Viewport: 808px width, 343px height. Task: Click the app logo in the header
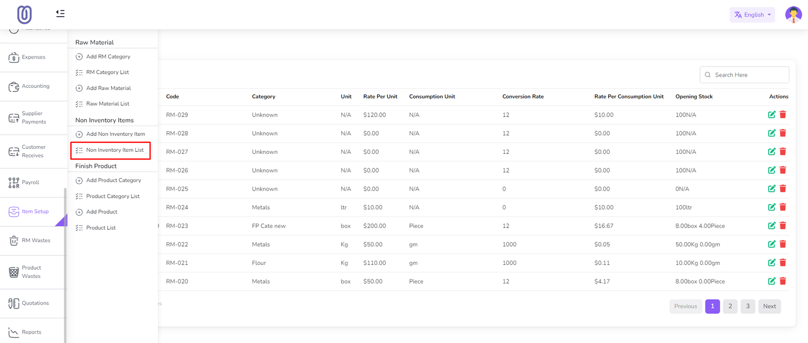[24, 15]
